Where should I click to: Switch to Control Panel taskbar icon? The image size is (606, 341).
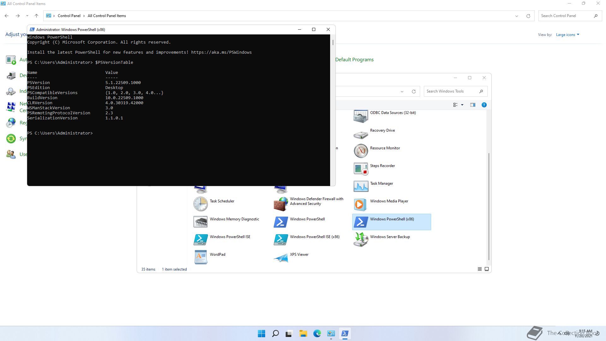click(331, 333)
